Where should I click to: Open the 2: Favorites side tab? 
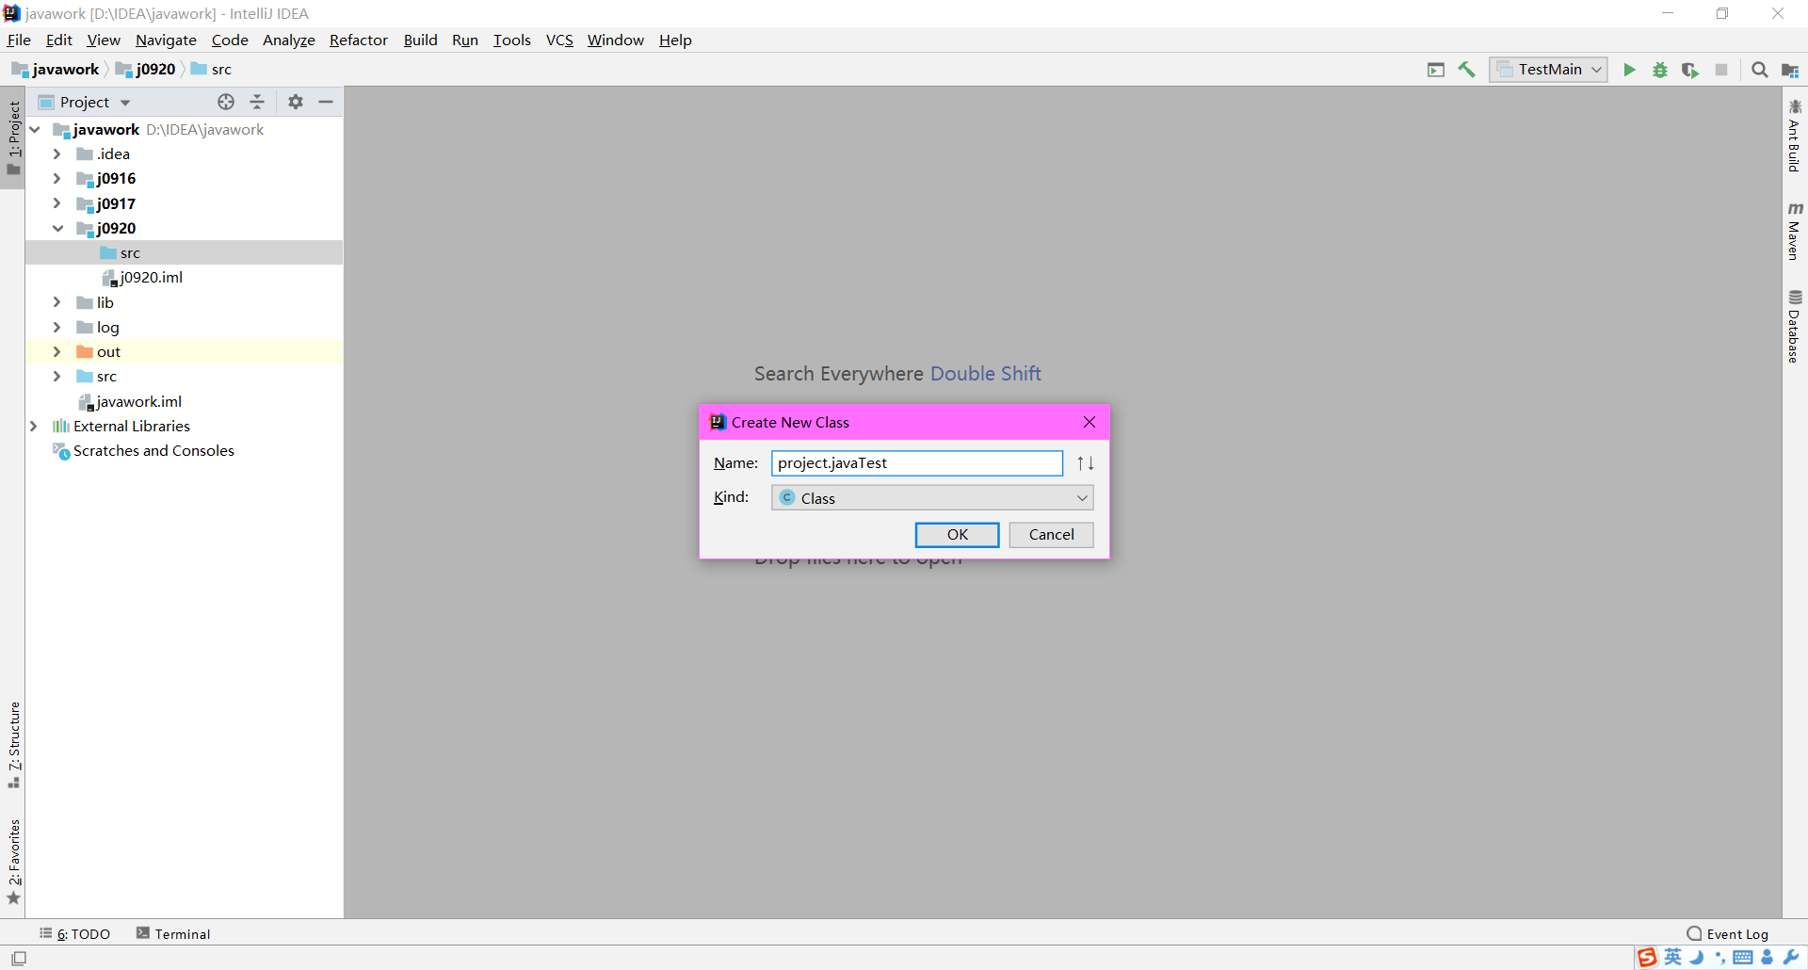tap(13, 862)
